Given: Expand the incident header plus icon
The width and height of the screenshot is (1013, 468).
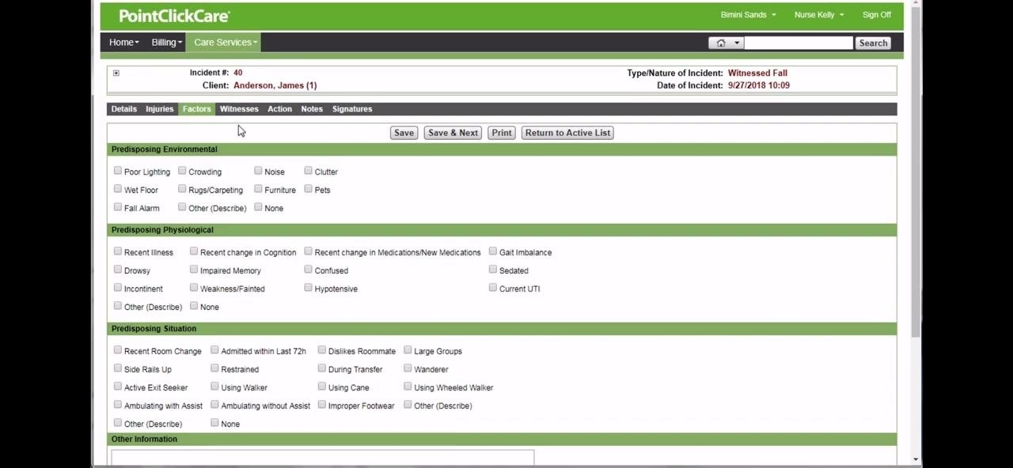Looking at the screenshot, I should [116, 73].
